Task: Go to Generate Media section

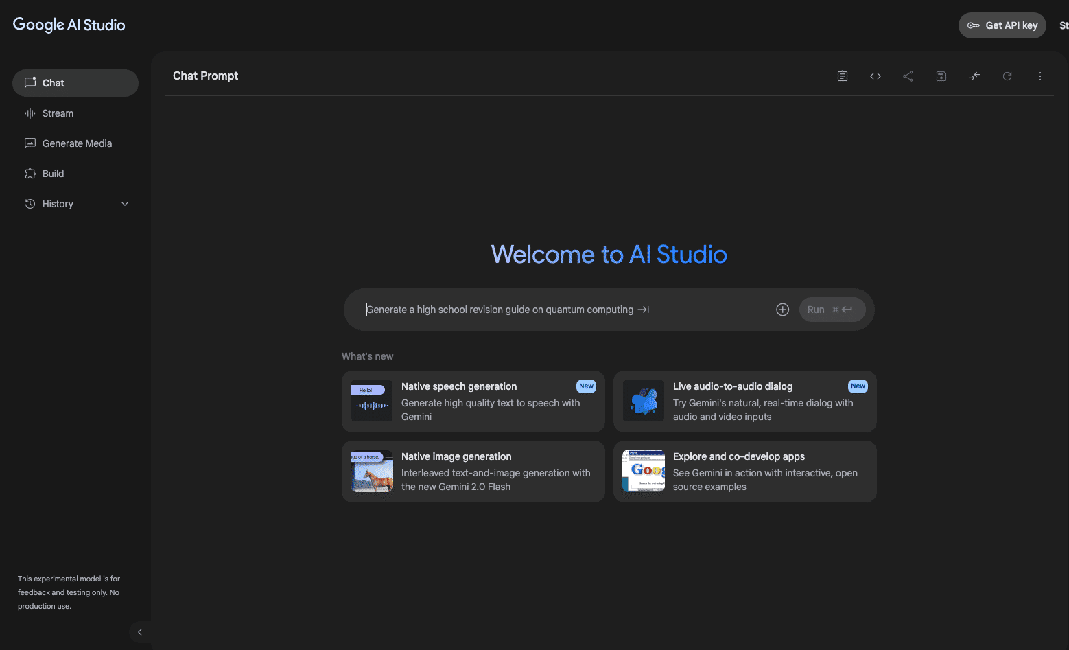Action: coord(77,143)
